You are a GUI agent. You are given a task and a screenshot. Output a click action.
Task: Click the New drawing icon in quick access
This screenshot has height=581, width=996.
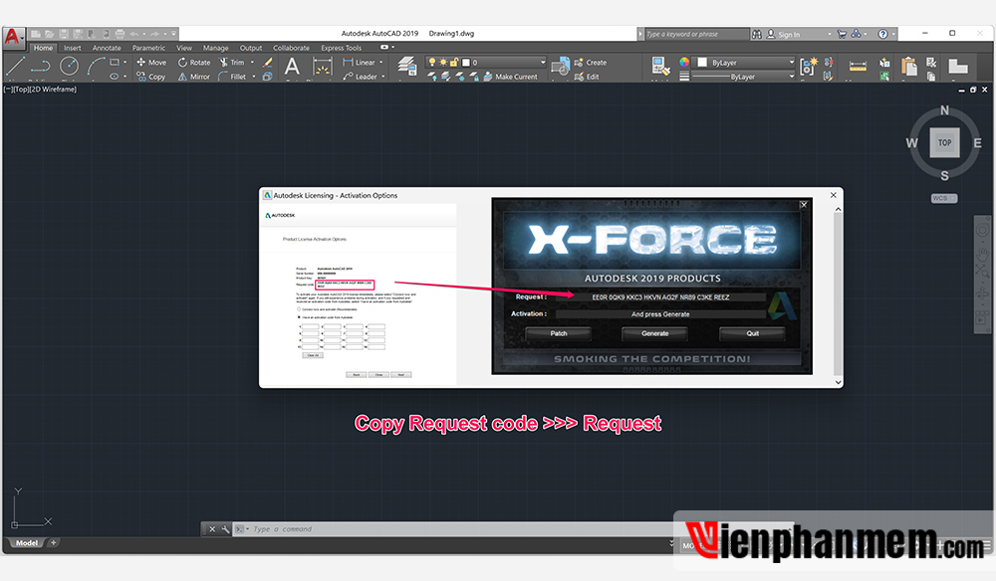coord(36,34)
